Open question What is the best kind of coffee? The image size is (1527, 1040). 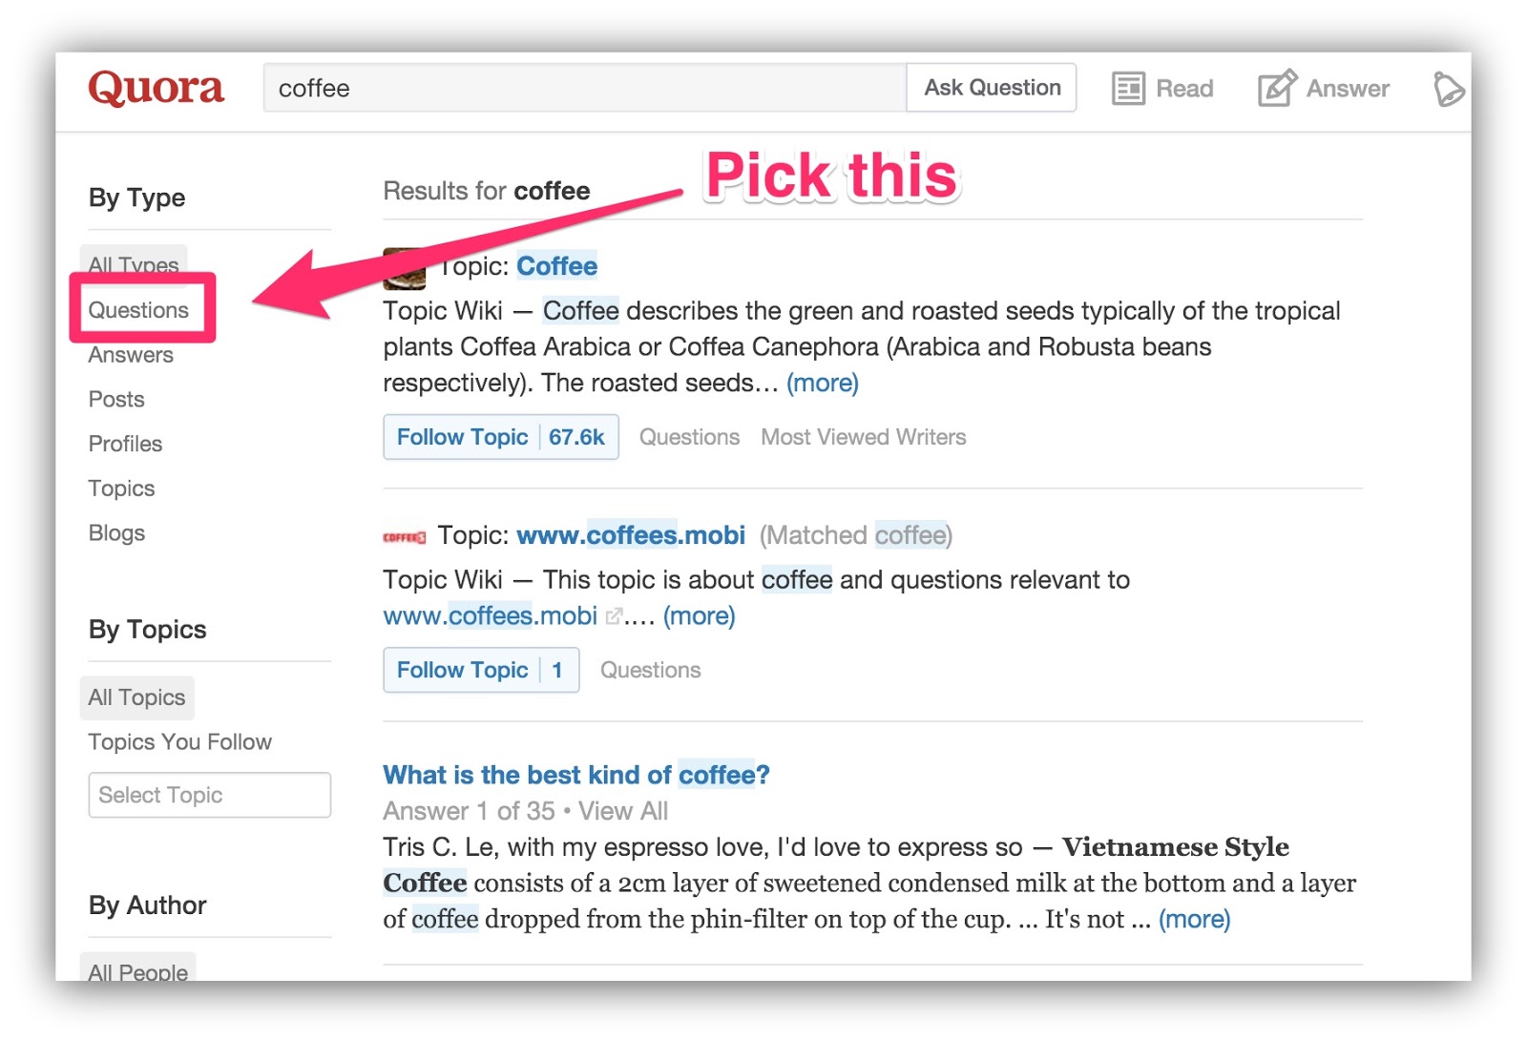coord(576,775)
